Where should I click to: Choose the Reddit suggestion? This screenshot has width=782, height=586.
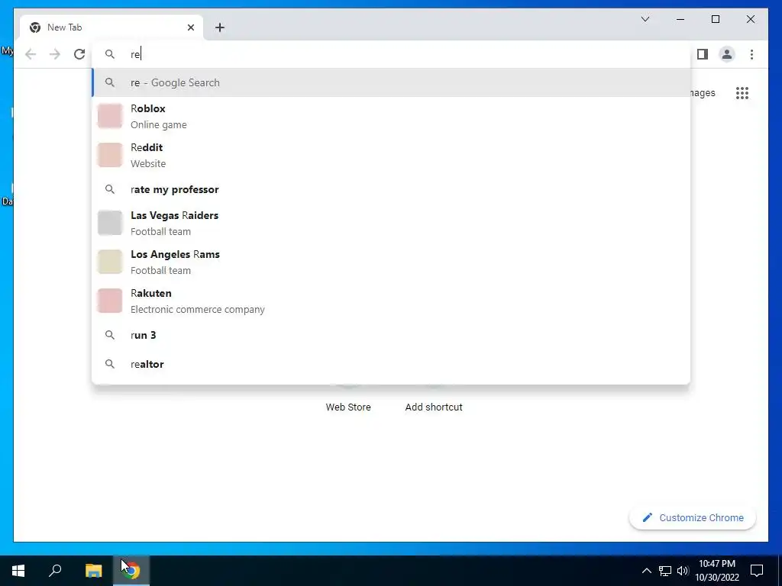click(392, 155)
